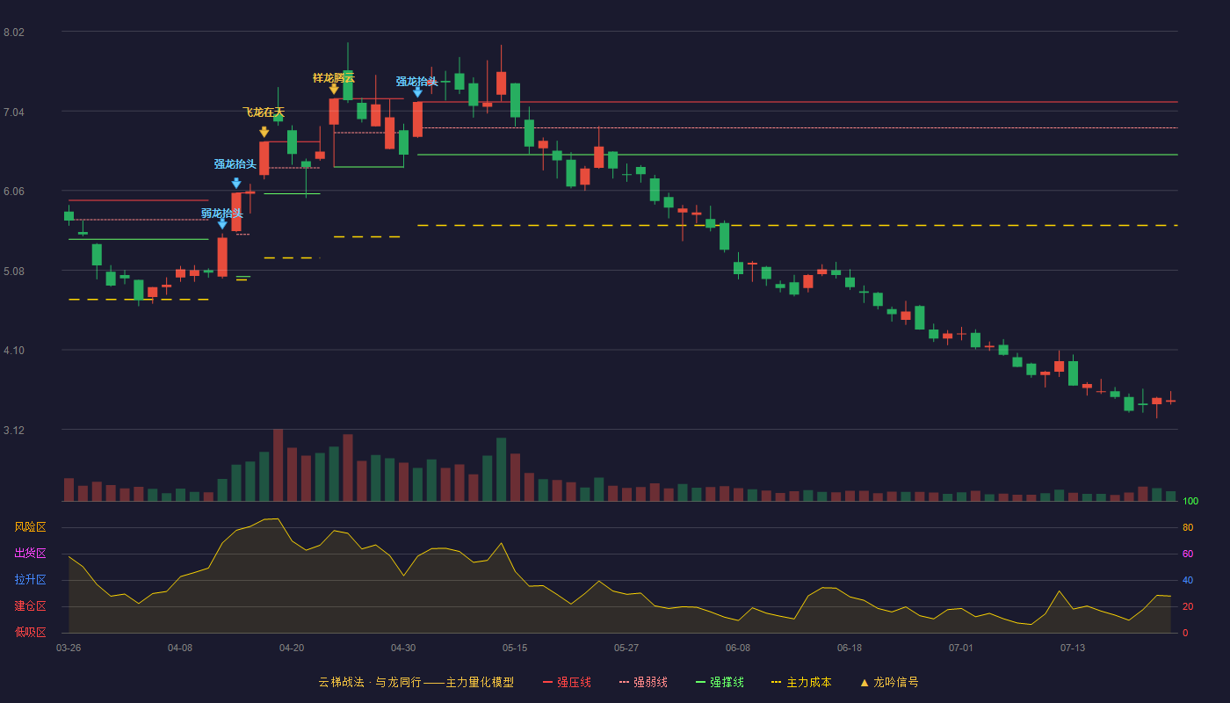Click the blue arrow under 强龙抬头 above 弱龙抬头
The image size is (1230, 703).
pos(236,183)
